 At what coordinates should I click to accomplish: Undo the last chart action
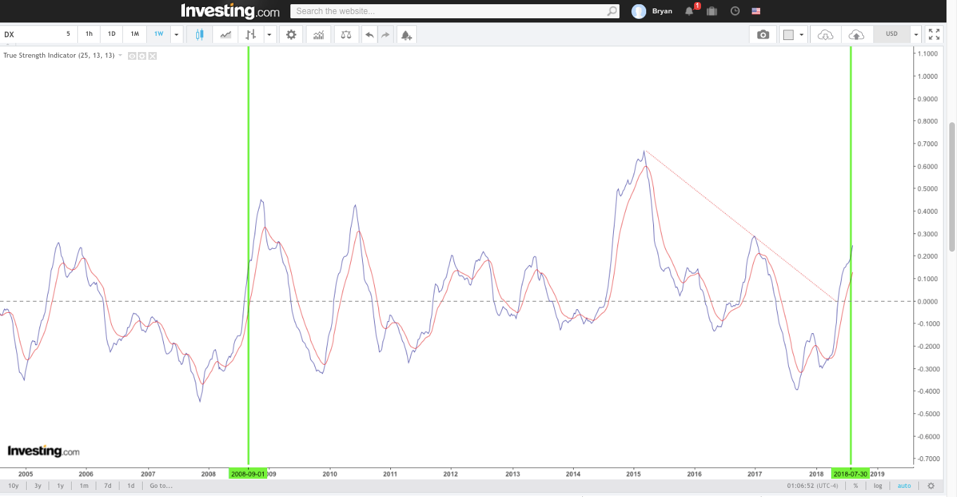point(370,34)
